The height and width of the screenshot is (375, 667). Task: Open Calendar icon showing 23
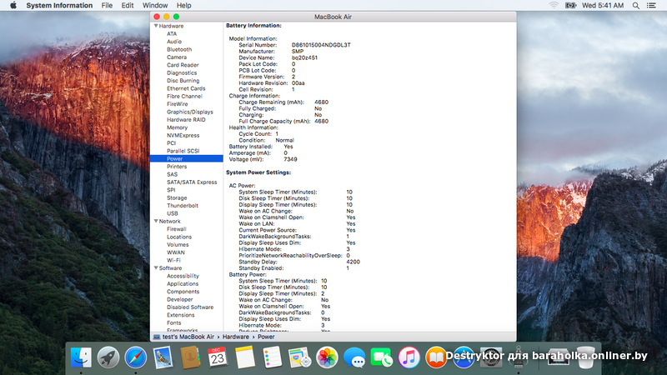tap(218, 357)
